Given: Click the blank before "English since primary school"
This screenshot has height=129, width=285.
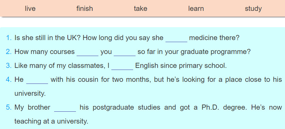Looking at the screenshot, I should (x=122, y=66).
